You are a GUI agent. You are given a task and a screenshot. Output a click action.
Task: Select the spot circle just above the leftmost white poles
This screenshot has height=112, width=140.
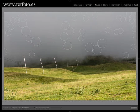[32, 54]
